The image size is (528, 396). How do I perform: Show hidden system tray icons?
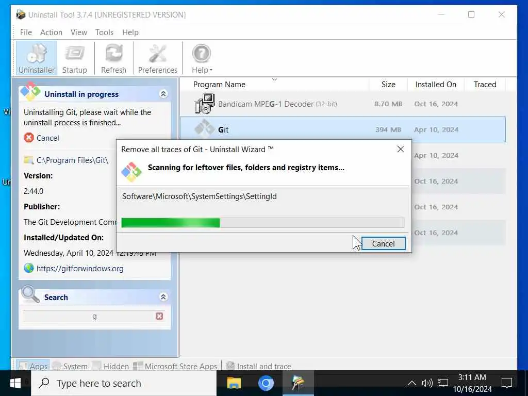click(411, 383)
